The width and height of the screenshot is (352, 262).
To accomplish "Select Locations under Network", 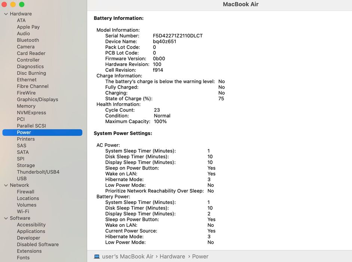I will click(28, 198).
